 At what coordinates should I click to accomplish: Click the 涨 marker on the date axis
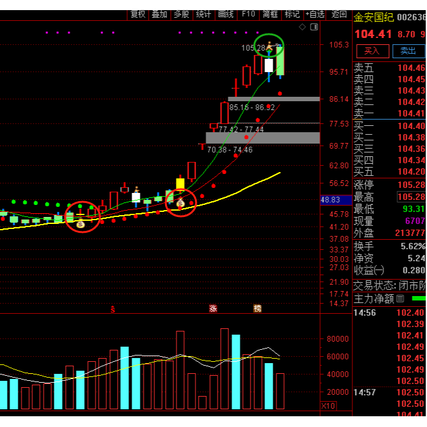213,309
